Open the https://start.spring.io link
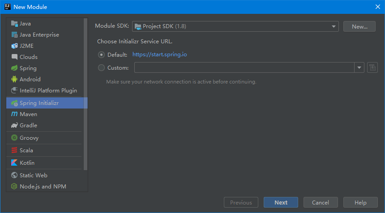This screenshot has height=213, width=385. coord(160,54)
